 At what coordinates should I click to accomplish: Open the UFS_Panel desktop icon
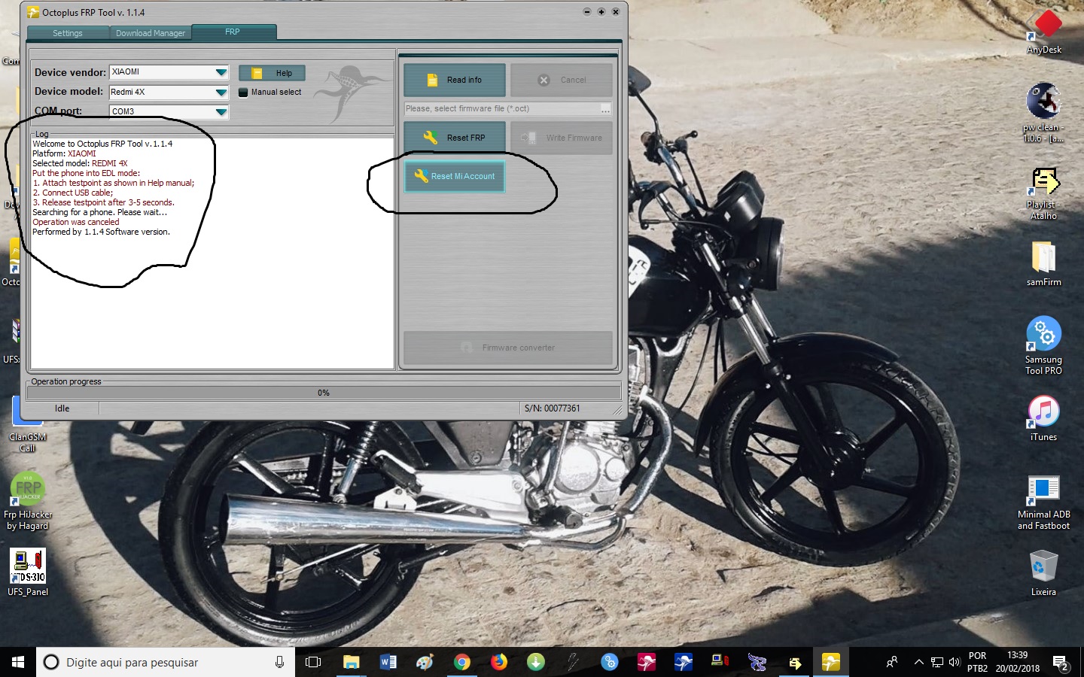click(x=28, y=572)
